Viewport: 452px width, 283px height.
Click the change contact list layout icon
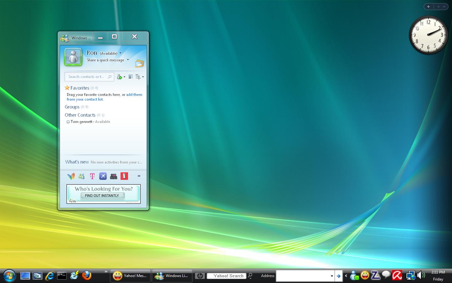click(131, 77)
